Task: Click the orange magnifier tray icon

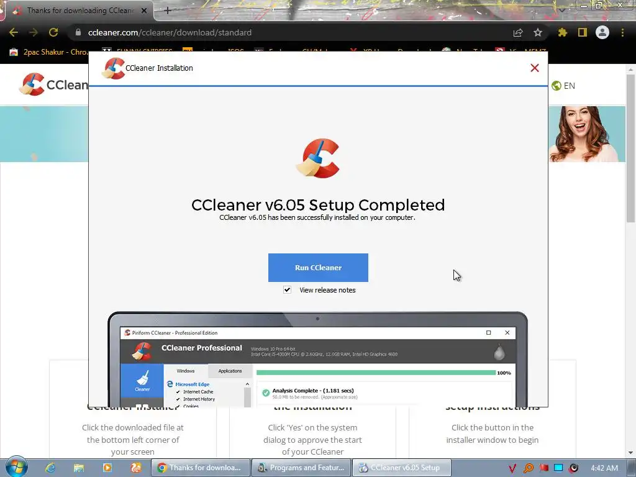Action: pos(528,468)
